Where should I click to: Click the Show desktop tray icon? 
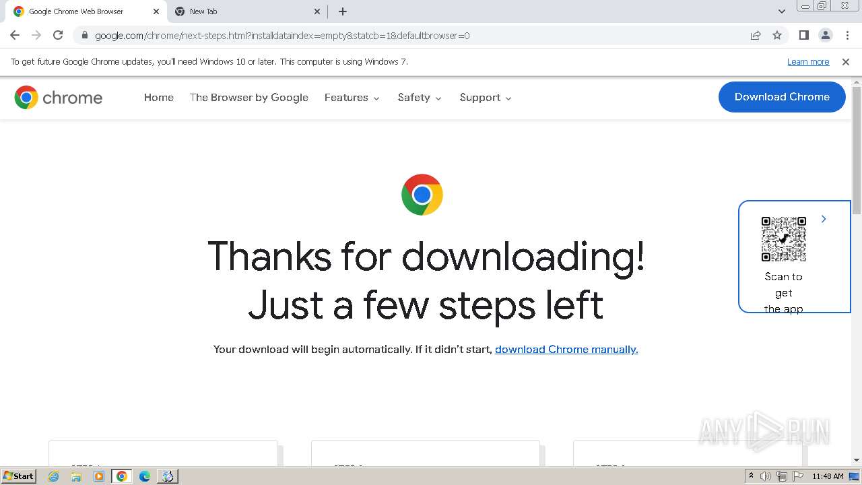[x=855, y=476]
